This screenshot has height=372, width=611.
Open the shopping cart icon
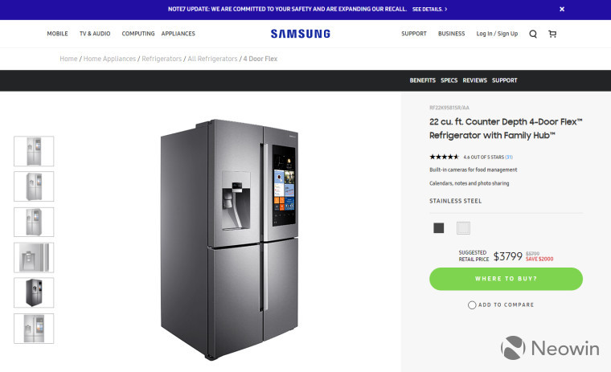(x=552, y=34)
